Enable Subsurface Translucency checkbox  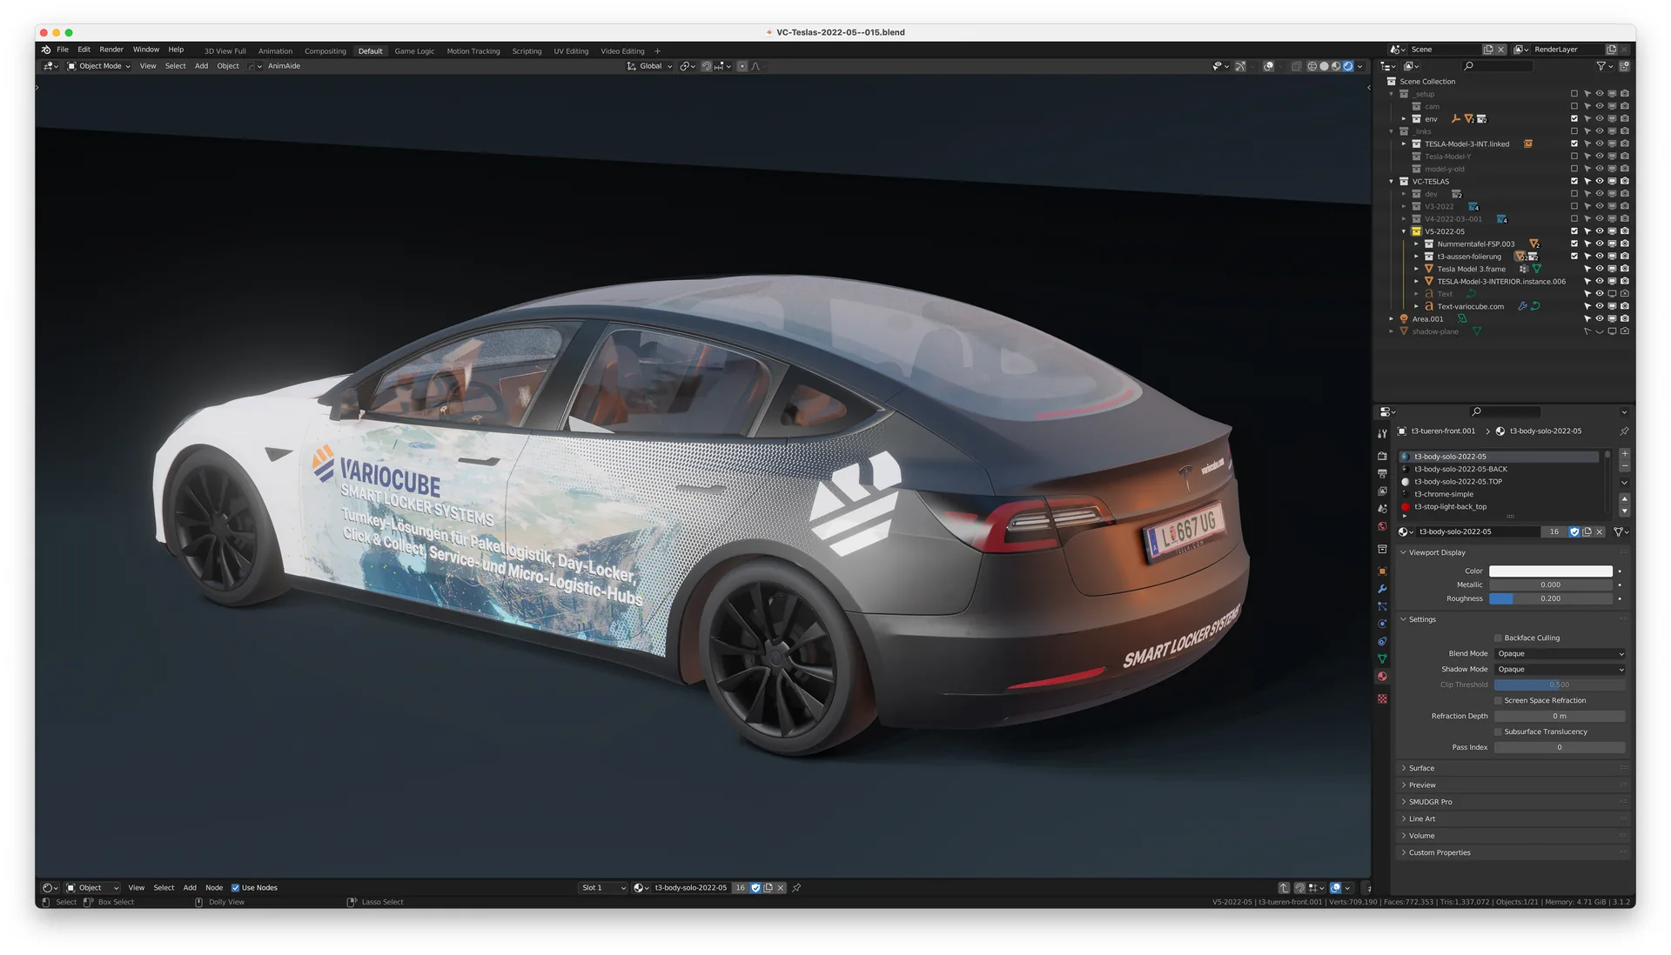click(x=1498, y=731)
